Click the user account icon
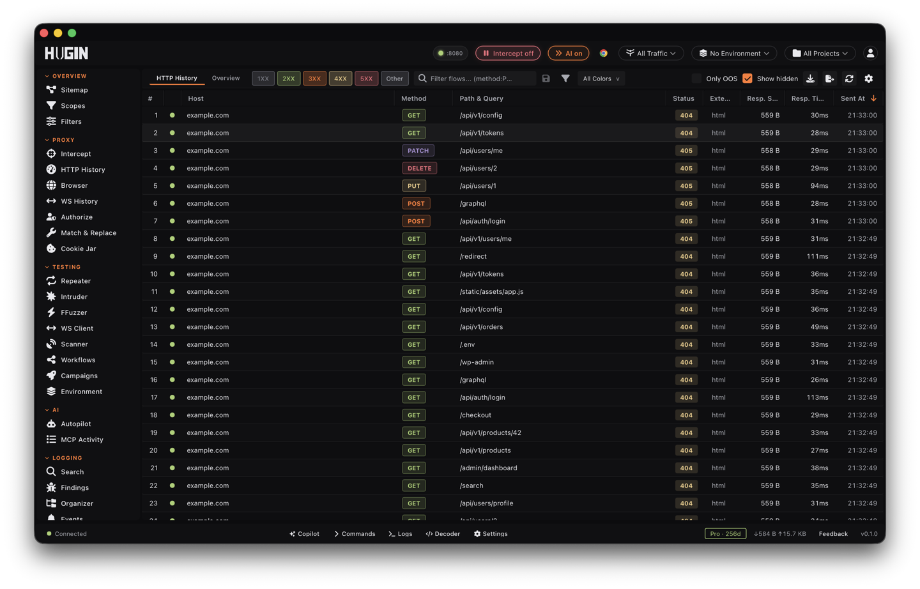This screenshot has height=589, width=920. (870, 53)
